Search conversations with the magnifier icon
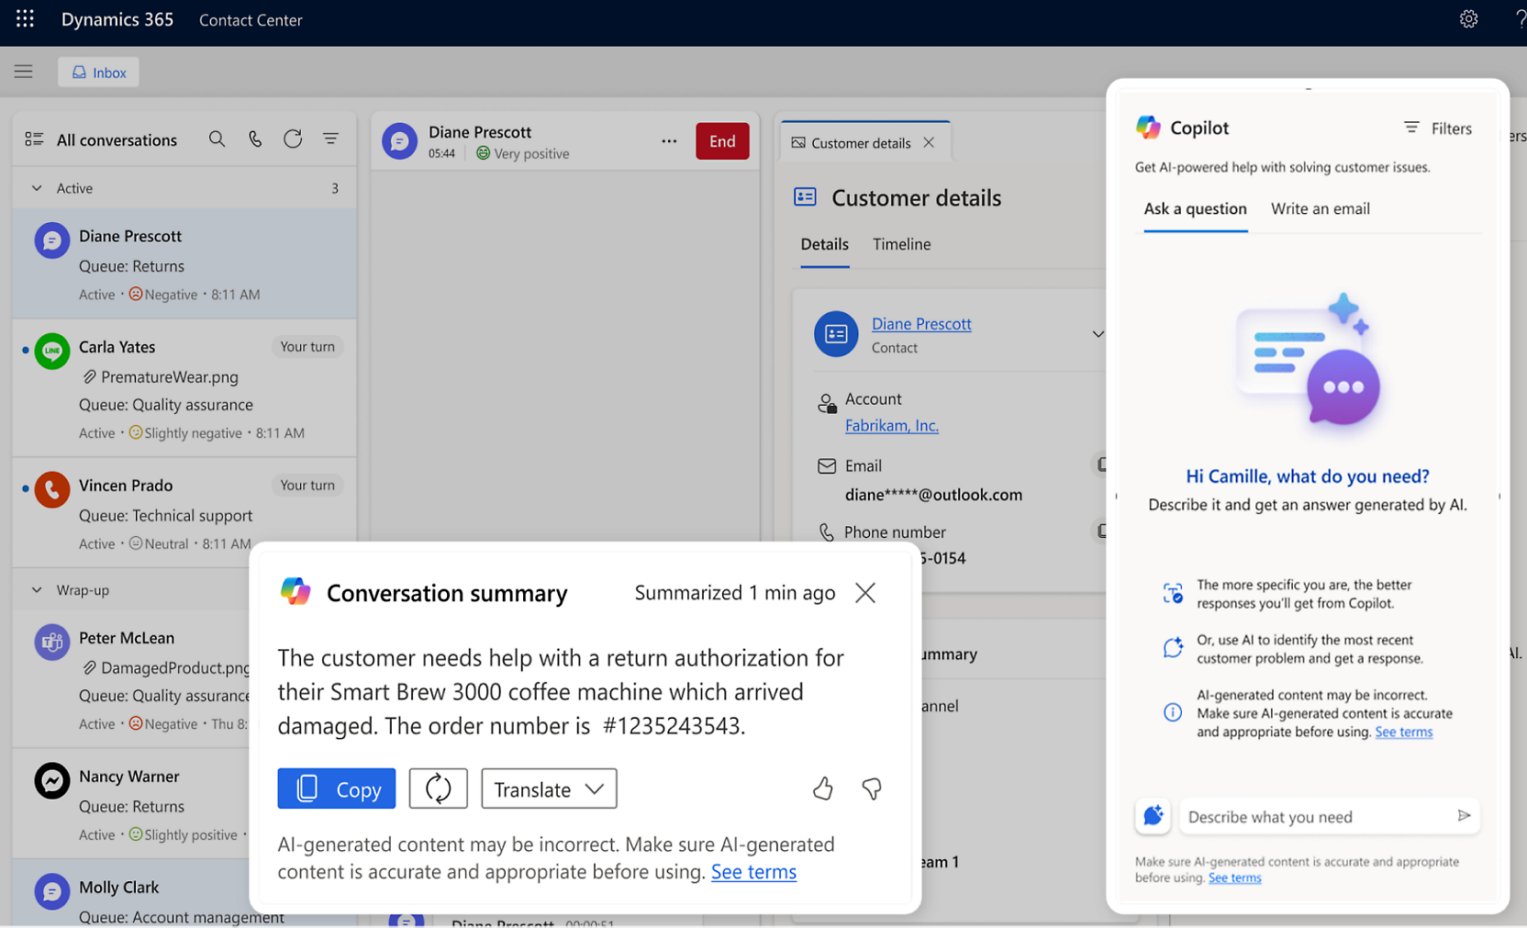Screen dimensions: 1527x928 click(x=217, y=139)
